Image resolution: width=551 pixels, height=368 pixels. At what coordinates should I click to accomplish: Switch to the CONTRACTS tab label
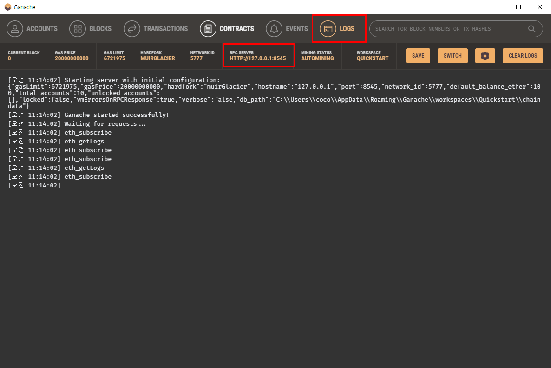[237, 29]
